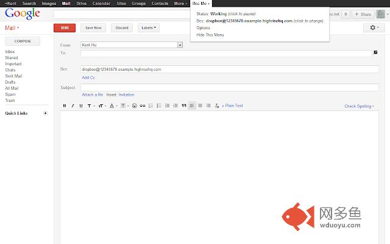Switch to Plain Text mode
The image size is (390, 244).
(x=232, y=106)
